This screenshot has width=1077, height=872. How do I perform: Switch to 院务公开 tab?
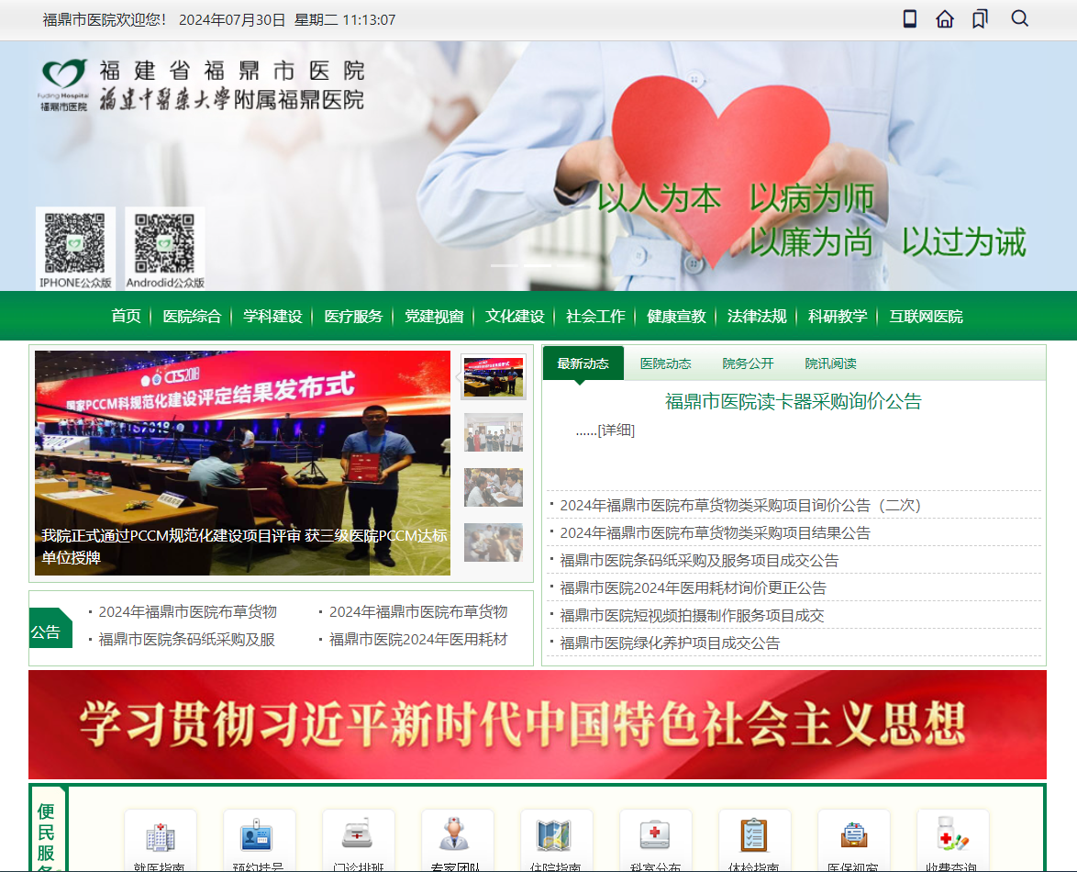[748, 363]
